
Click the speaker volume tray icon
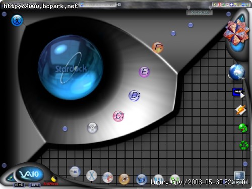click(x=215, y=5)
